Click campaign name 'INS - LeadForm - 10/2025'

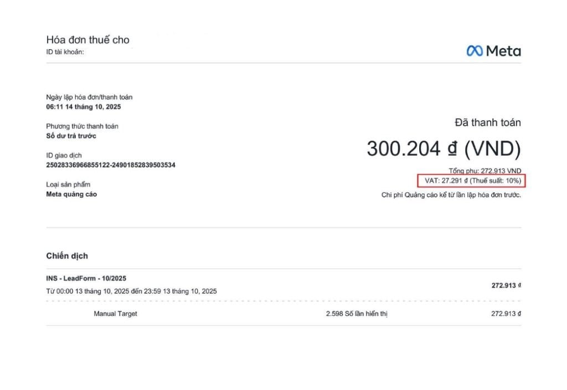click(86, 278)
